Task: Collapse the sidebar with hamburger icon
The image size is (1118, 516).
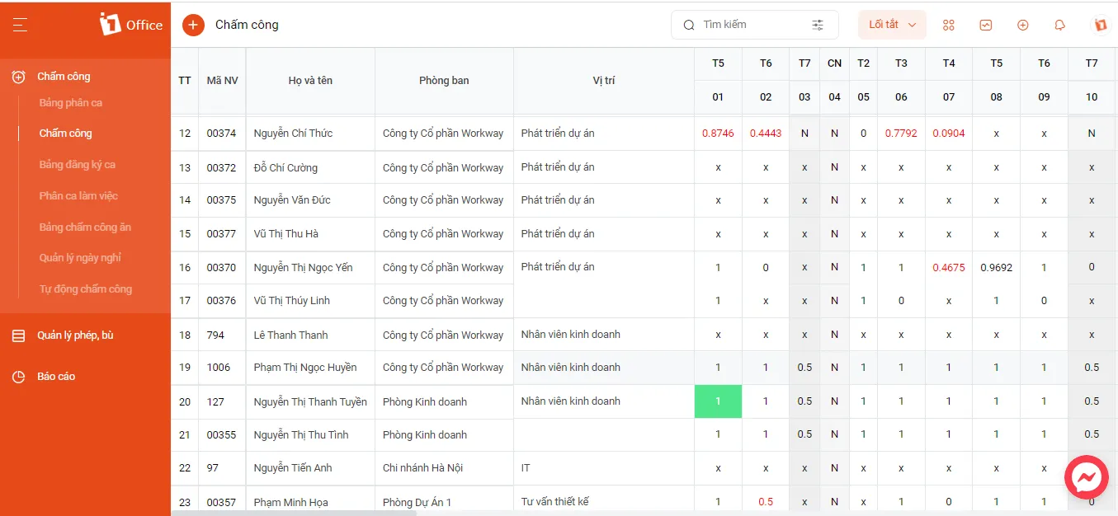Action: 21,26
